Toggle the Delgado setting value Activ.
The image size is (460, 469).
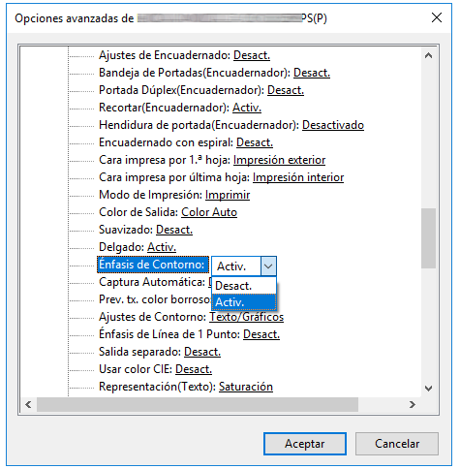(x=162, y=247)
